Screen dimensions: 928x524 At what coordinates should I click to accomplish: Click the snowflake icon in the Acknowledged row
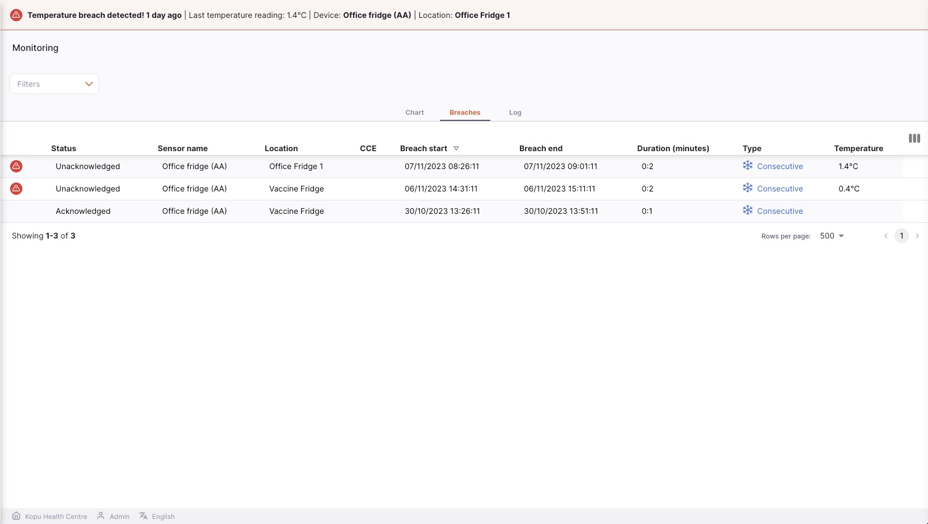748,210
